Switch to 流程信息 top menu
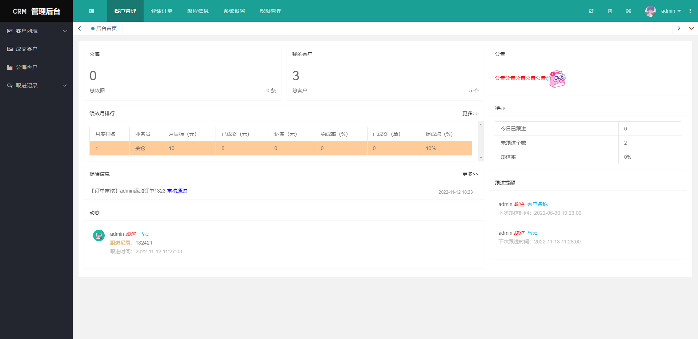This screenshot has height=339, width=698. (198, 11)
